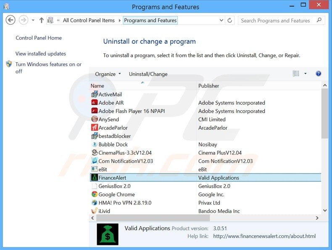The image size is (332, 250).
Task: Click the large FinanceAlert details pane thumbnail
Action: [x=108, y=234]
